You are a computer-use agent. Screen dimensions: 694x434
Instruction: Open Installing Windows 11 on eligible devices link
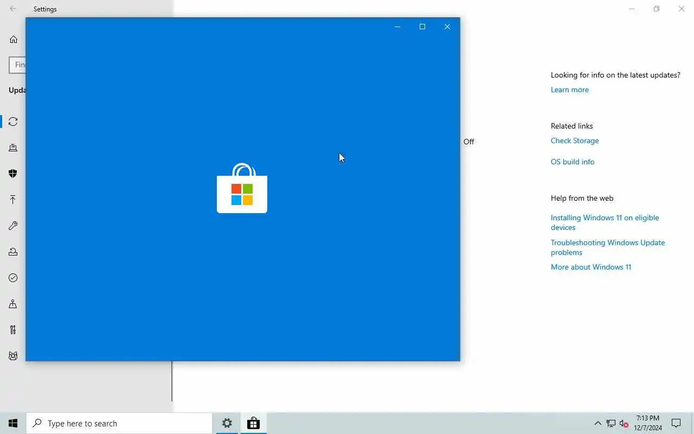coord(605,222)
